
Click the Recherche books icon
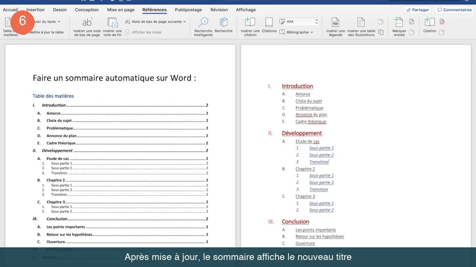pyautogui.click(x=223, y=22)
